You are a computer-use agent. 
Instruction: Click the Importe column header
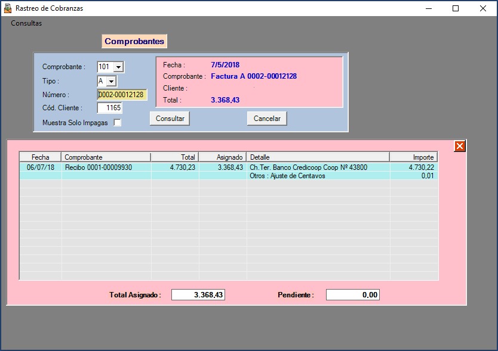[x=413, y=157]
